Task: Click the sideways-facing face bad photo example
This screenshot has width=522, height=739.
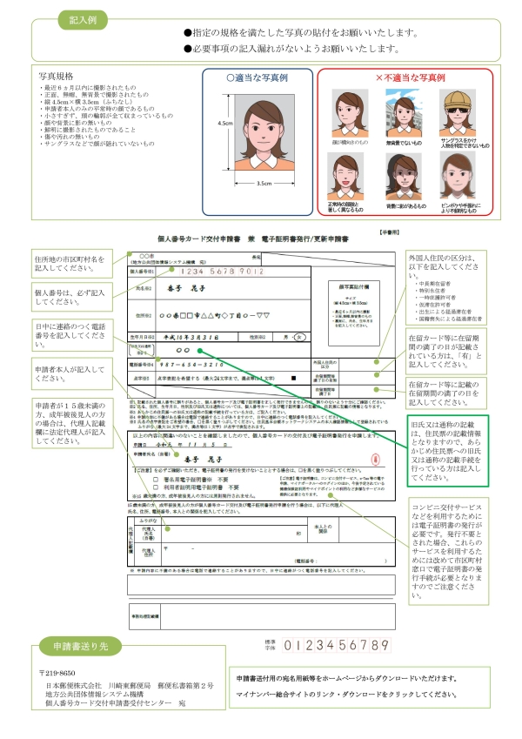Action: pos(350,113)
